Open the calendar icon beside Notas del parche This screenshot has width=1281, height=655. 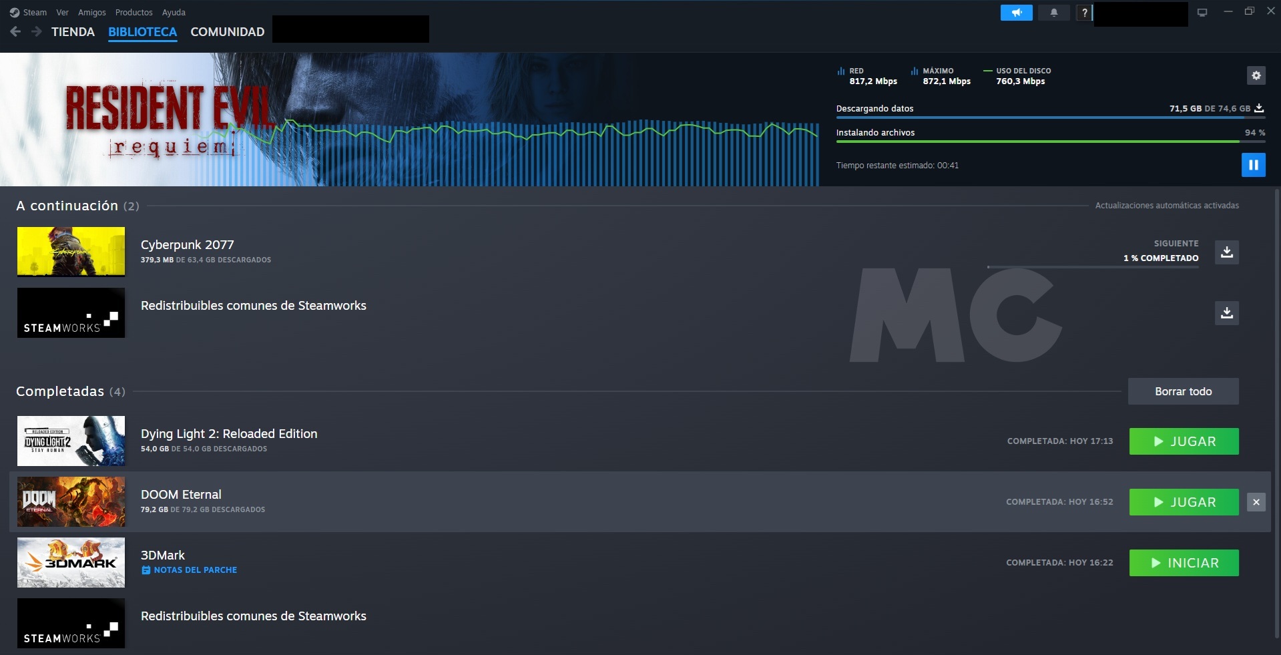pos(146,570)
